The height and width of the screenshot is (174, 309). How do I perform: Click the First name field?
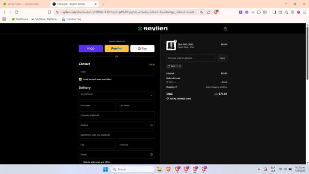coord(97,105)
